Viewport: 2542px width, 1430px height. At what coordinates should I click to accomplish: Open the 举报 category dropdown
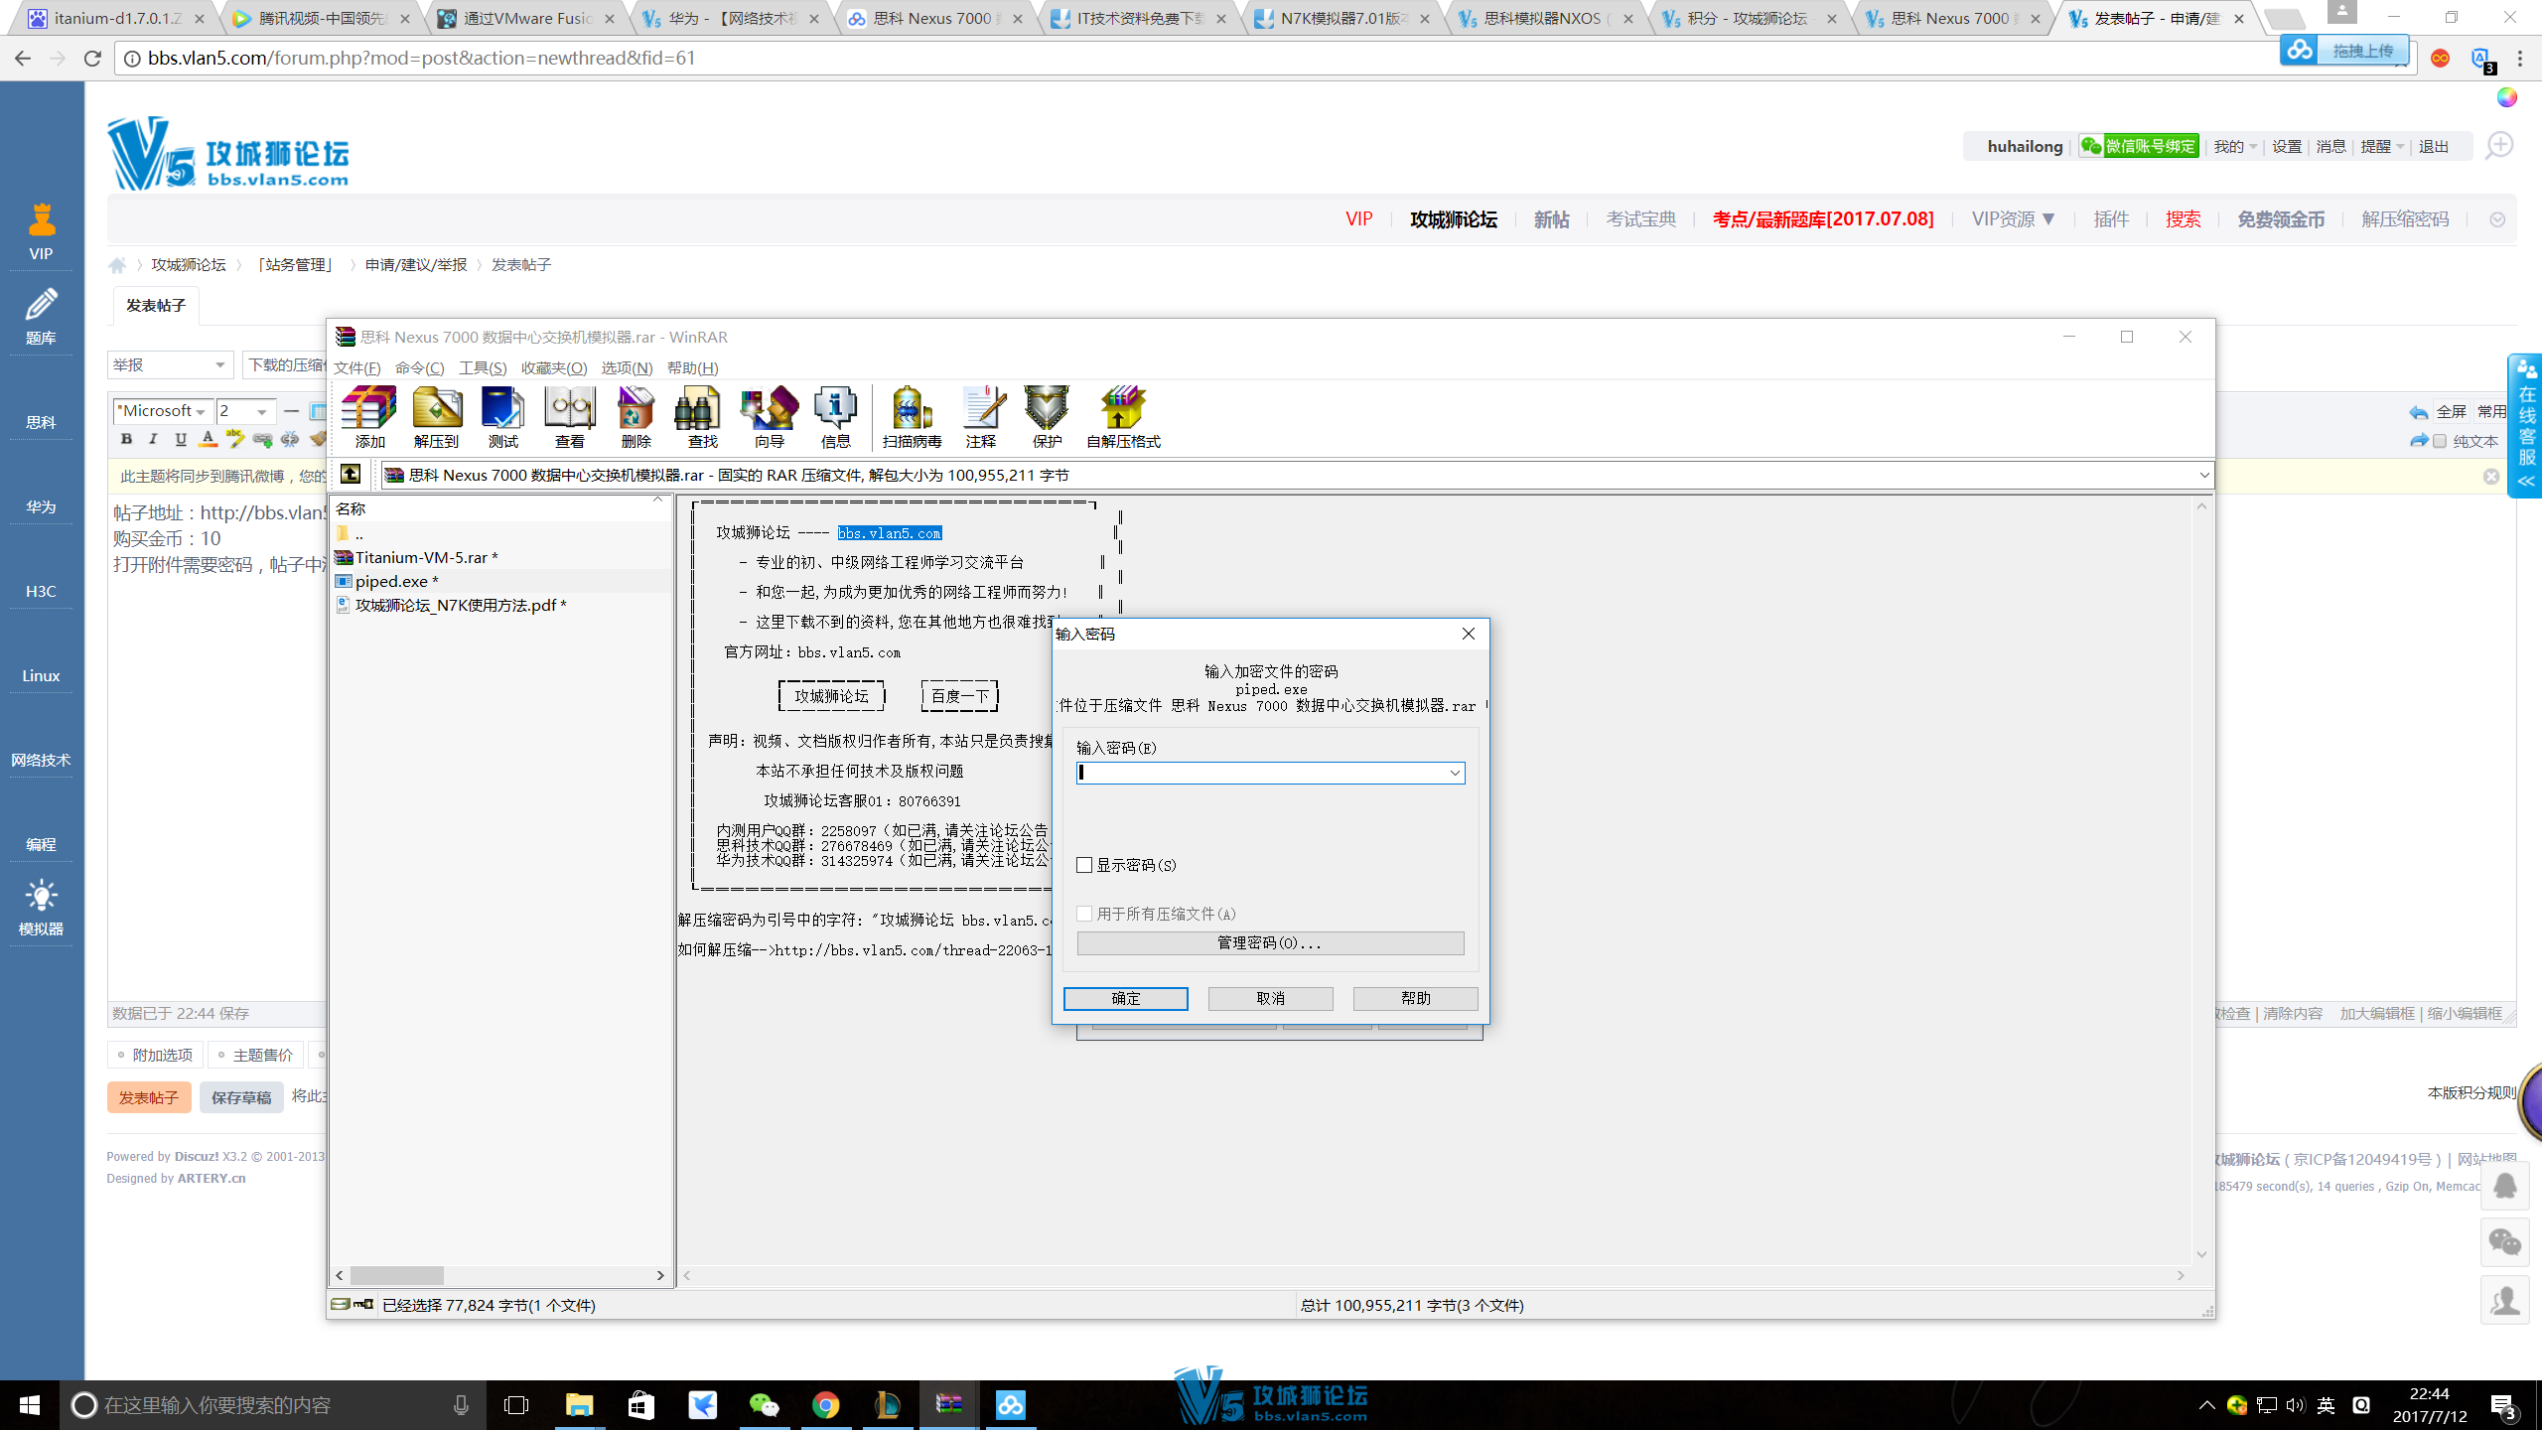coord(170,364)
